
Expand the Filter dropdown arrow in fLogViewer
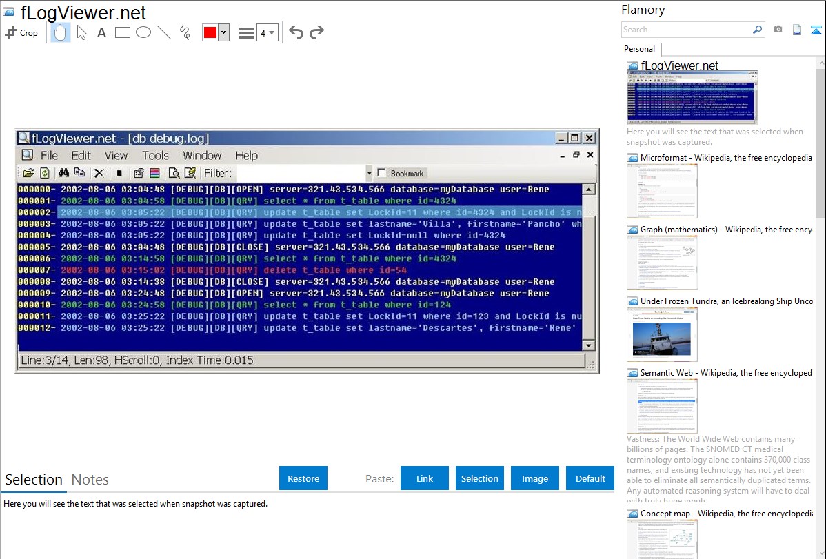[x=369, y=173]
